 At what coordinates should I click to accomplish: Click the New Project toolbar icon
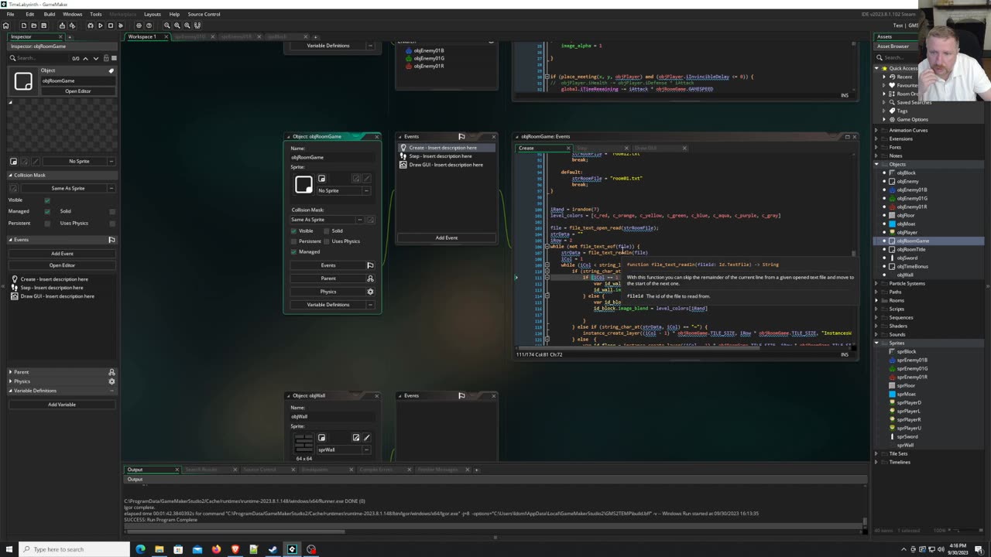pyautogui.click(x=24, y=26)
